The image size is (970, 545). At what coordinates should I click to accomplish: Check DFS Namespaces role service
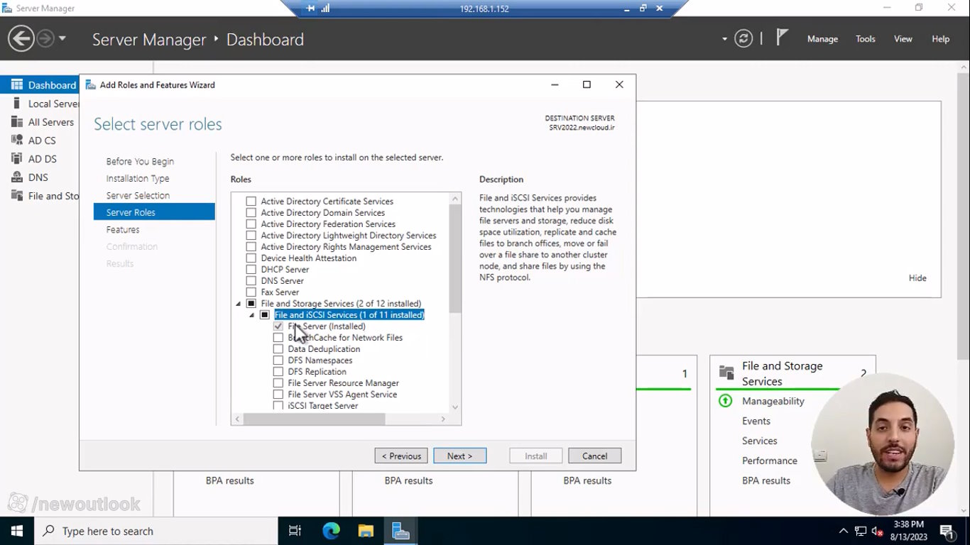click(x=278, y=360)
